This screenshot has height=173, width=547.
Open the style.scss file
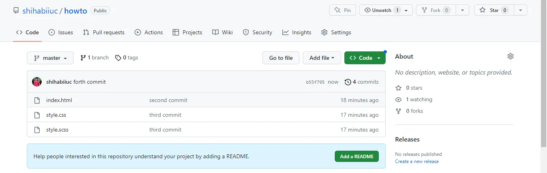point(57,130)
